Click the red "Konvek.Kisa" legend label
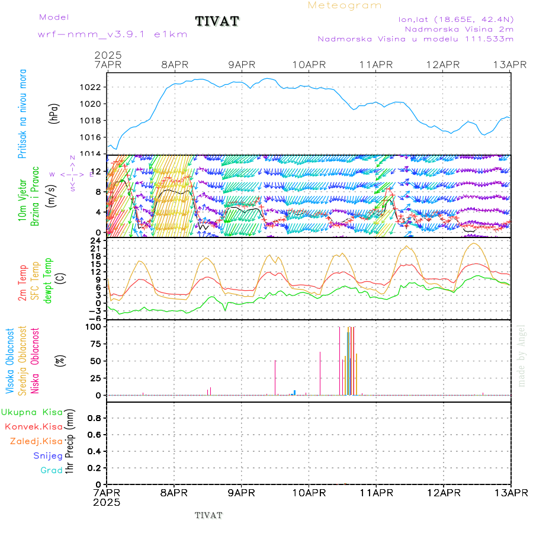Screen dimensions: 533x533 pos(34,427)
